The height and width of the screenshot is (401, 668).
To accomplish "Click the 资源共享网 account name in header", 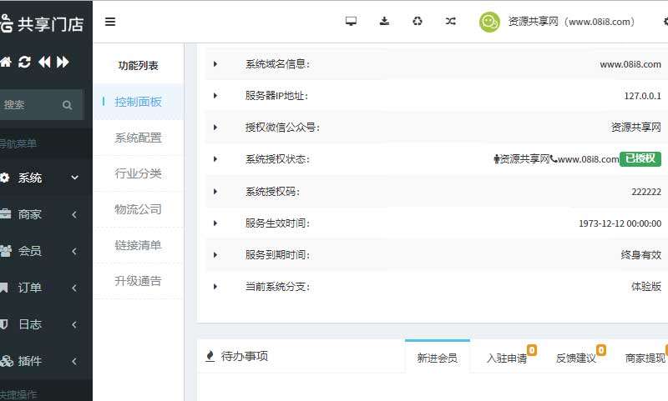I will 571,22.
